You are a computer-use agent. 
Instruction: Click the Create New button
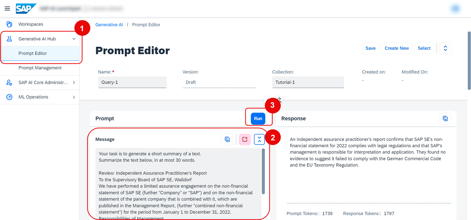(x=397, y=48)
